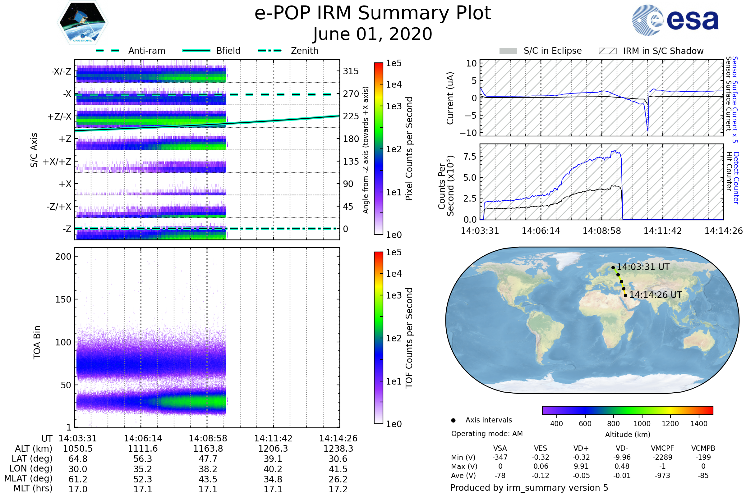The height and width of the screenshot is (497, 746).
Task: Click the Axis intervals black dot marker
Action: tap(453, 420)
